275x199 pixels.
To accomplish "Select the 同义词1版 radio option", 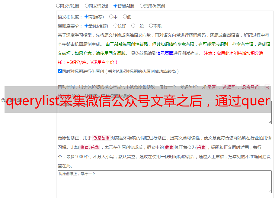I will tap(58, 6).
